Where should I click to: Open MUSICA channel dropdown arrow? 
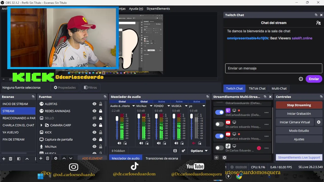[186, 106]
